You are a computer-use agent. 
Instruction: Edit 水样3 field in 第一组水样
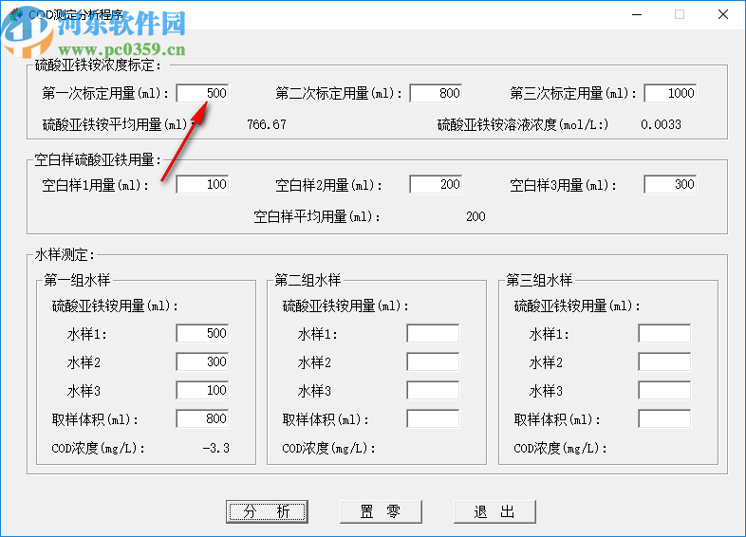[x=203, y=391]
